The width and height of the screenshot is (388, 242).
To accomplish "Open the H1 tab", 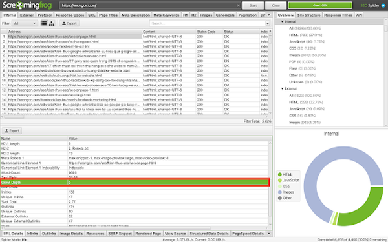I will pos(186,15).
